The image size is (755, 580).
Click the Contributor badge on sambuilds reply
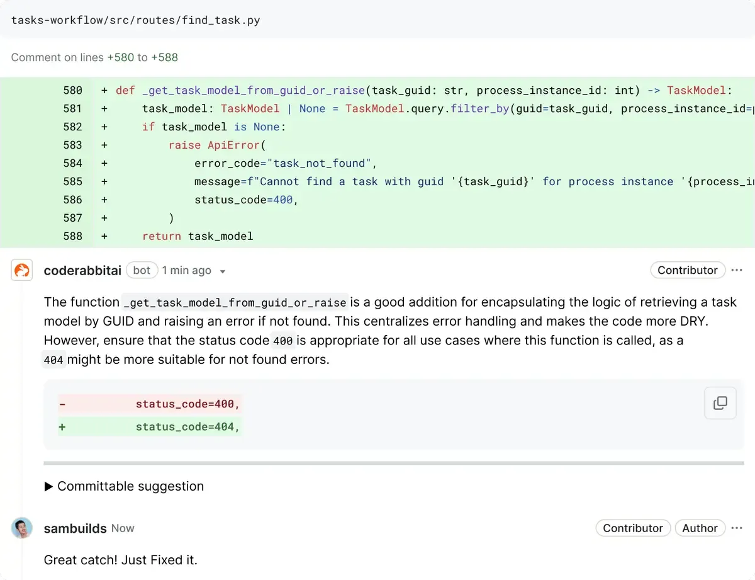tap(633, 528)
